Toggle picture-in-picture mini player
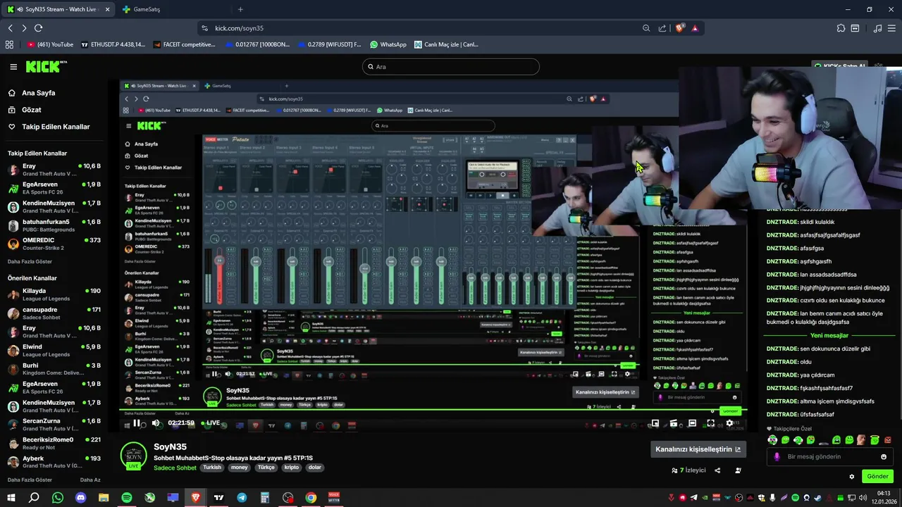This screenshot has height=507, width=902. [655, 423]
